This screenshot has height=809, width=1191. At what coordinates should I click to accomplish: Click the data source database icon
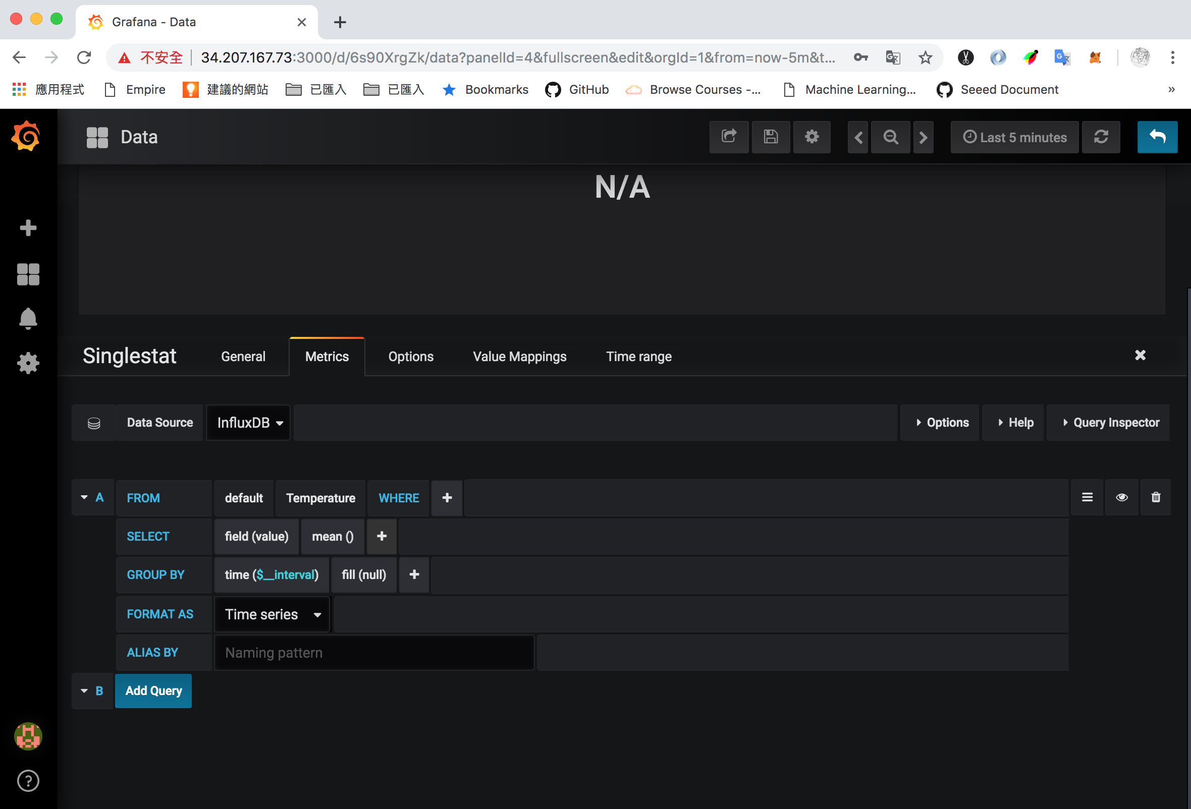coord(94,423)
